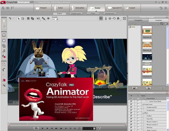Open Preferences with the gear icon
Image resolution: width=169 pixels, height=131 pixels.
(166, 8)
